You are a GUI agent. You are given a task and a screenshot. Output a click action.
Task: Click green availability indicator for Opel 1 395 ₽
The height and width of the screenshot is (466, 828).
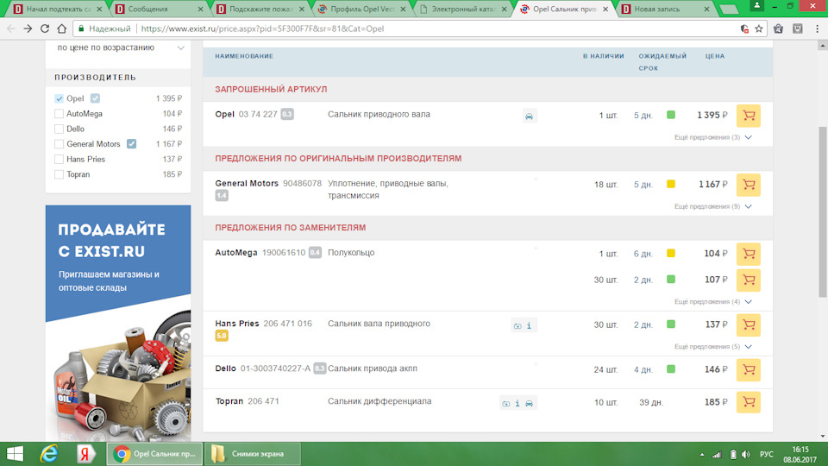671,115
